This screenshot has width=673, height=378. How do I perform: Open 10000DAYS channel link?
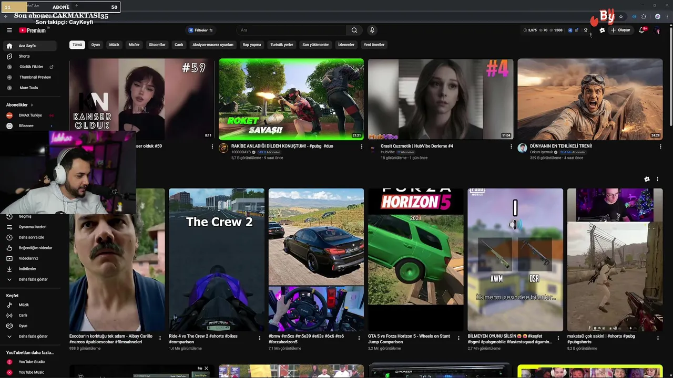click(x=241, y=152)
